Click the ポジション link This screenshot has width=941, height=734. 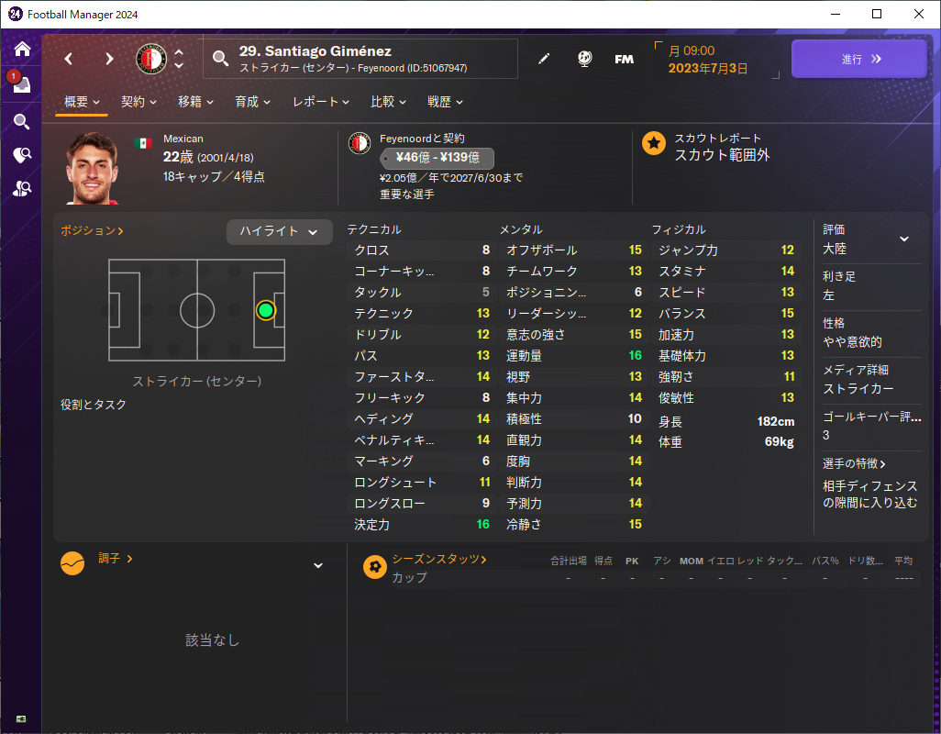[x=92, y=230]
